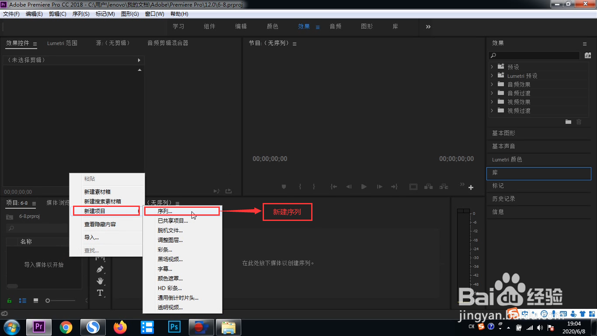Expand the 预设 folder in Effects panel
The height and width of the screenshot is (336, 597).
[x=493, y=66]
